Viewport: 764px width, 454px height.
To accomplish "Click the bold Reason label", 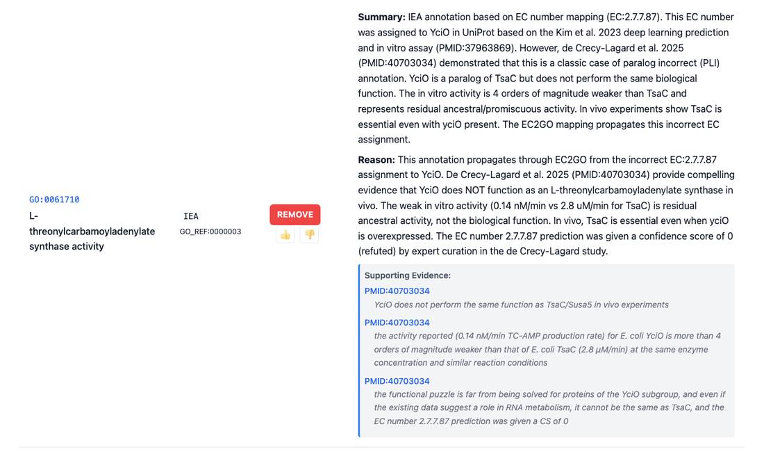I will click(x=376, y=159).
